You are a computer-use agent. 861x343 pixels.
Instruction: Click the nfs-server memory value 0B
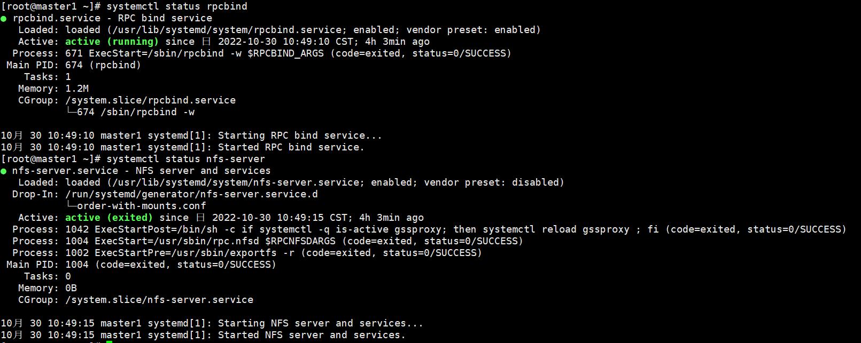[x=71, y=288]
